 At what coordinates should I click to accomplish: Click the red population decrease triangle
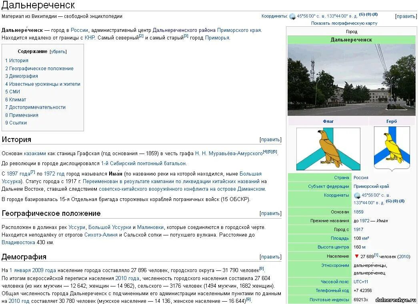pos(357,257)
